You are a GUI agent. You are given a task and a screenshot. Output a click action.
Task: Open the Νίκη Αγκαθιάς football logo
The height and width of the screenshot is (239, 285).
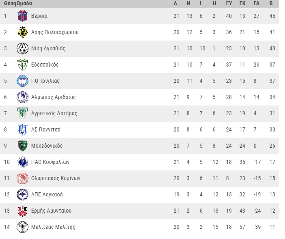click(23, 49)
